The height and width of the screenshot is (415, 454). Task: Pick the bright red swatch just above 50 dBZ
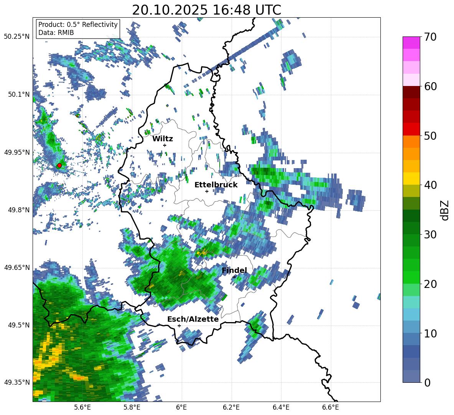point(411,129)
